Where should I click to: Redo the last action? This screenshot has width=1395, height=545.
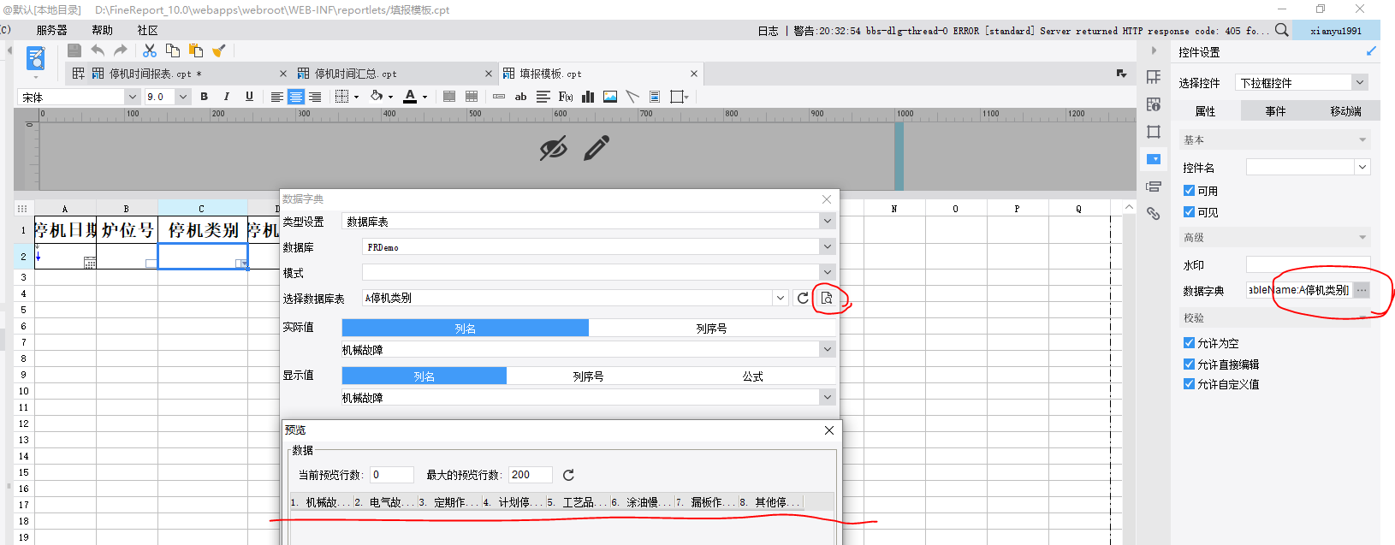tap(121, 50)
